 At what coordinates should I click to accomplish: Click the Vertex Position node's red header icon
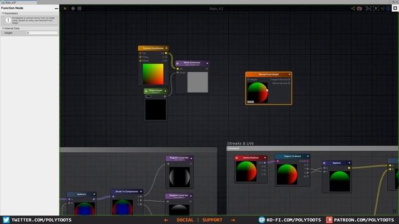click(237, 158)
